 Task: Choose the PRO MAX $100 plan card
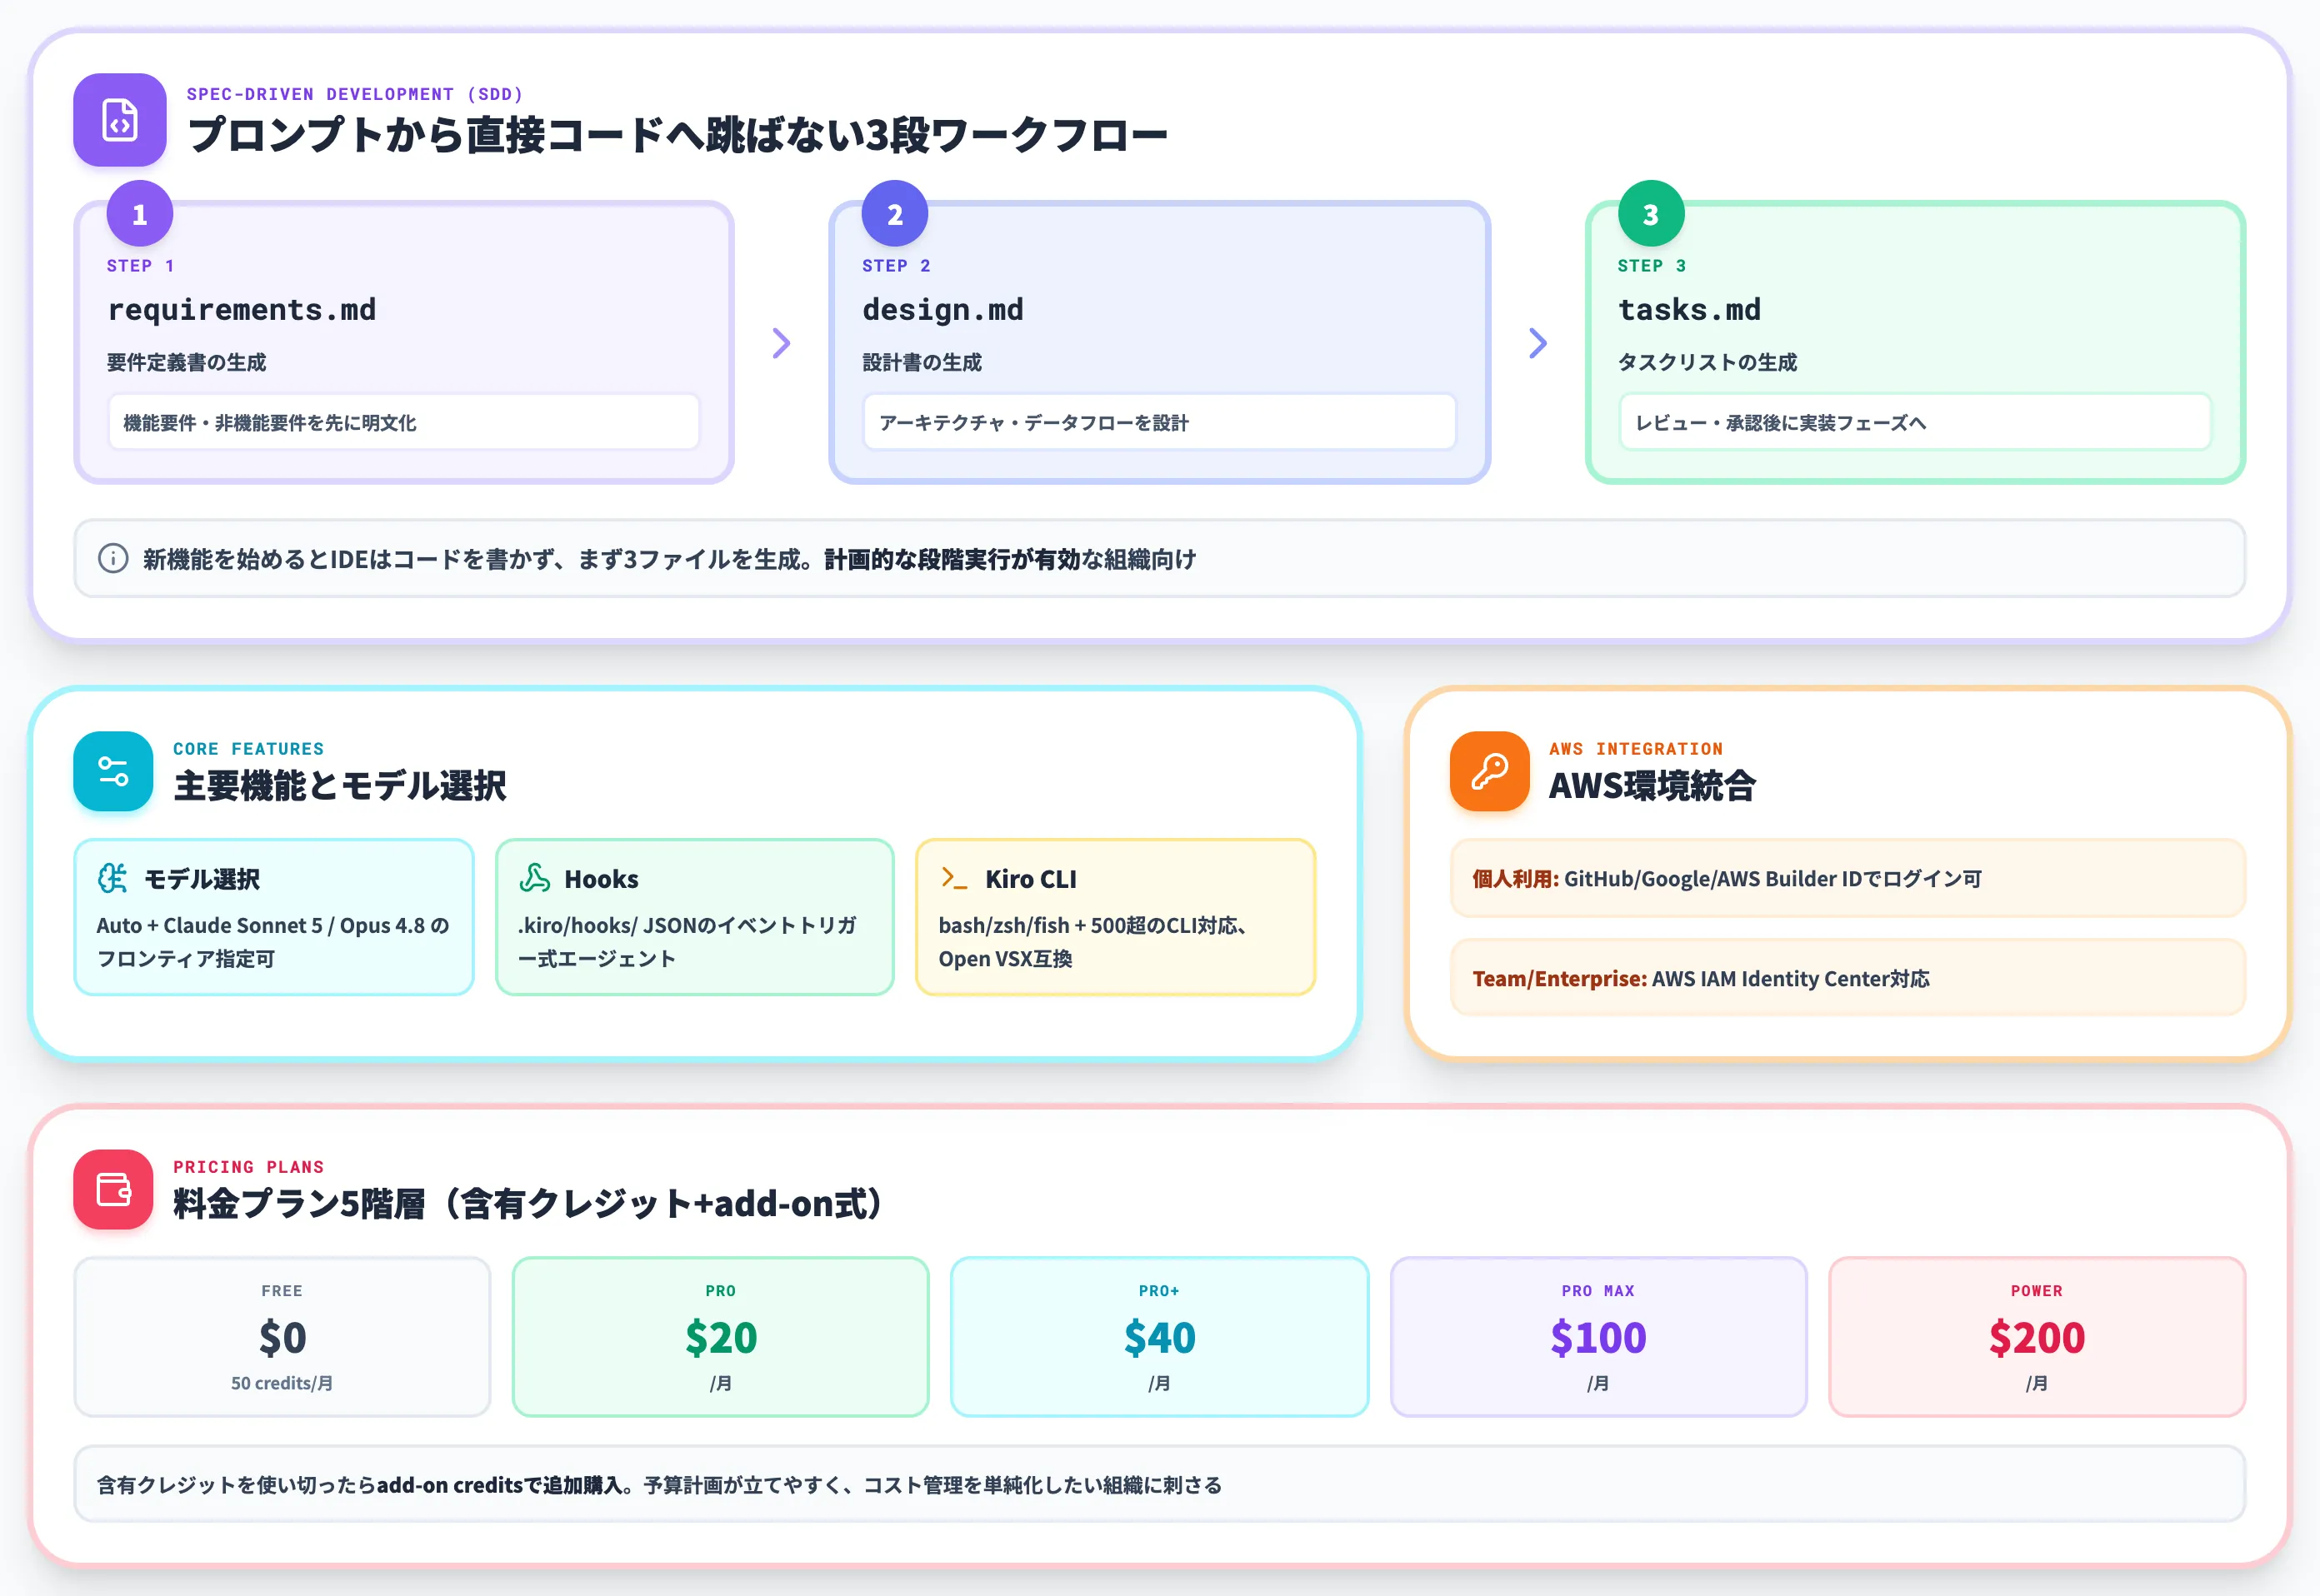pos(1597,1336)
